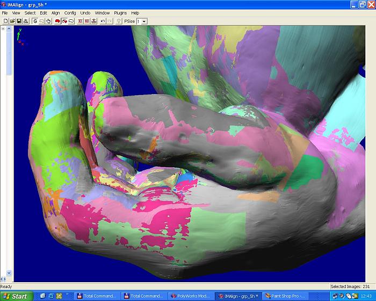
Task: Expand the left panel tree toggle
Action: (3, 29)
